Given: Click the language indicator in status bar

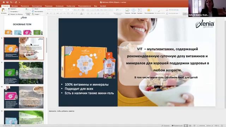Looking at the screenshot, I should pos(18,126).
